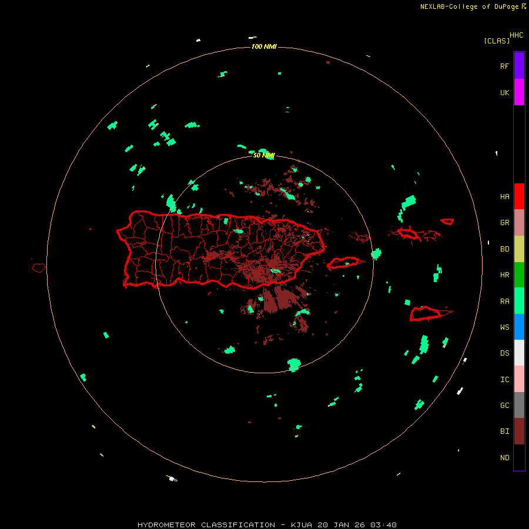The image size is (529, 529).
Task: Click the RF purple legend swatch
Action: coord(519,66)
